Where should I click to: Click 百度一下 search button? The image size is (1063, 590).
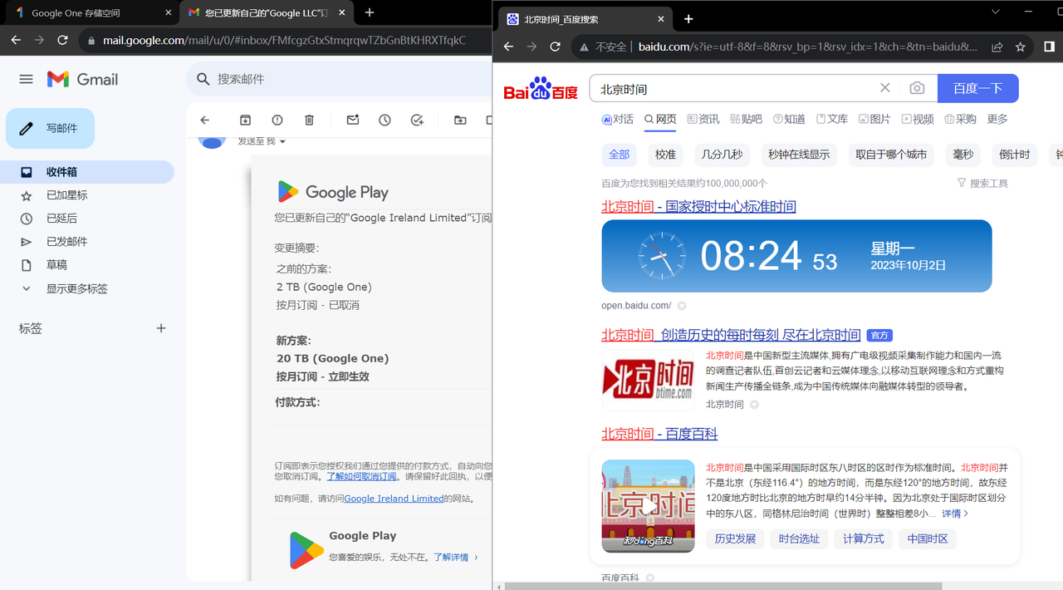coord(978,88)
